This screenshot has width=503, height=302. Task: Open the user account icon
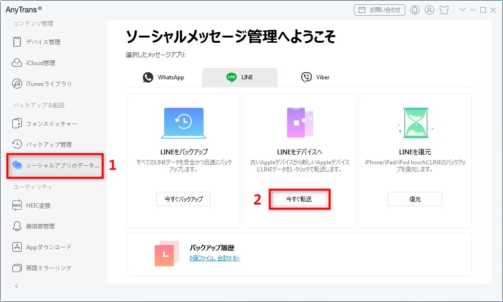[x=429, y=10]
